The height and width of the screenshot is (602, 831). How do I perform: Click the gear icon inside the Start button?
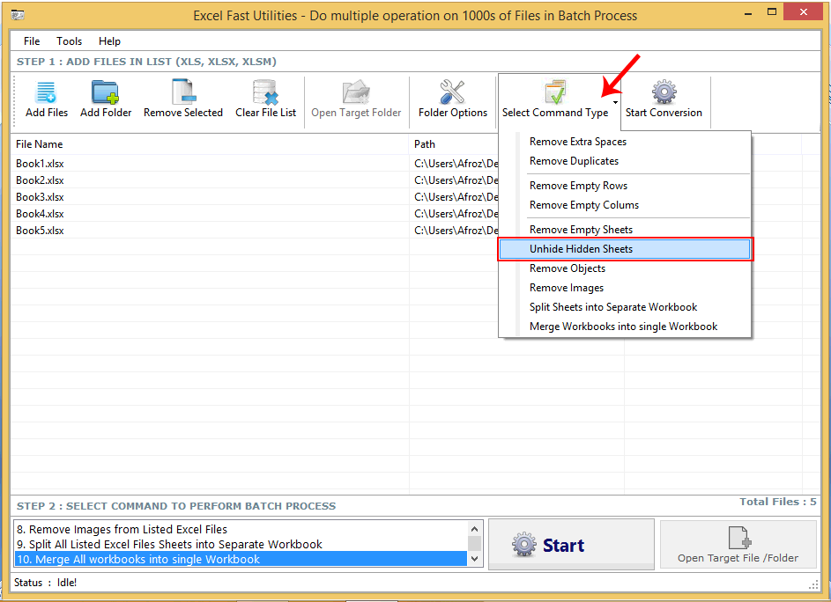click(x=524, y=545)
